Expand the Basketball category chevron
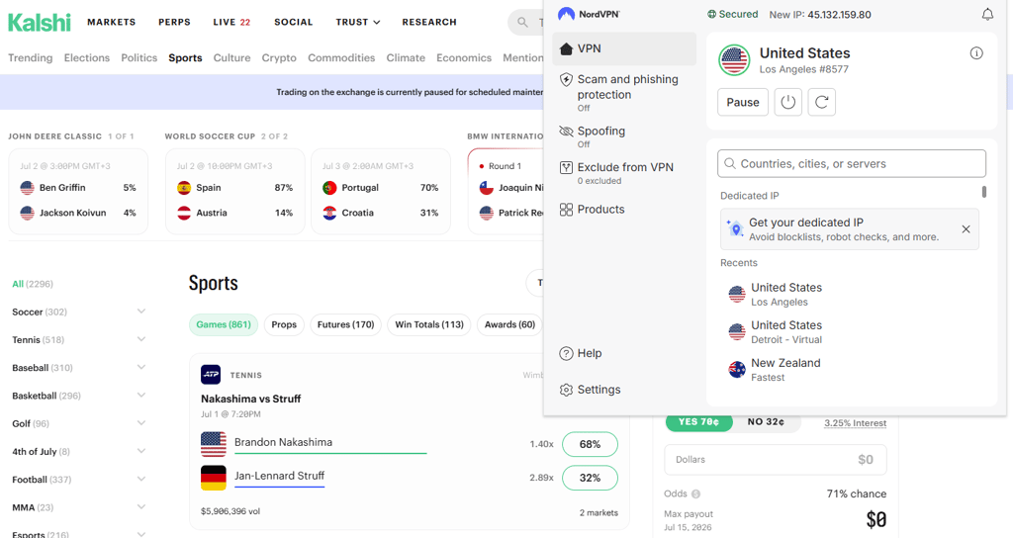This screenshot has width=1013, height=538. point(140,396)
